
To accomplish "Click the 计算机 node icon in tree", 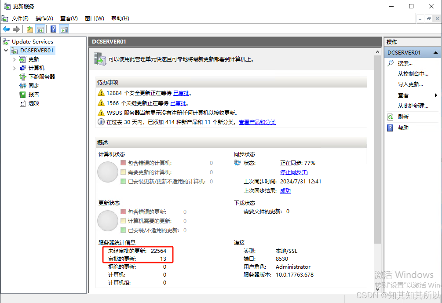I will (x=23, y=68).
